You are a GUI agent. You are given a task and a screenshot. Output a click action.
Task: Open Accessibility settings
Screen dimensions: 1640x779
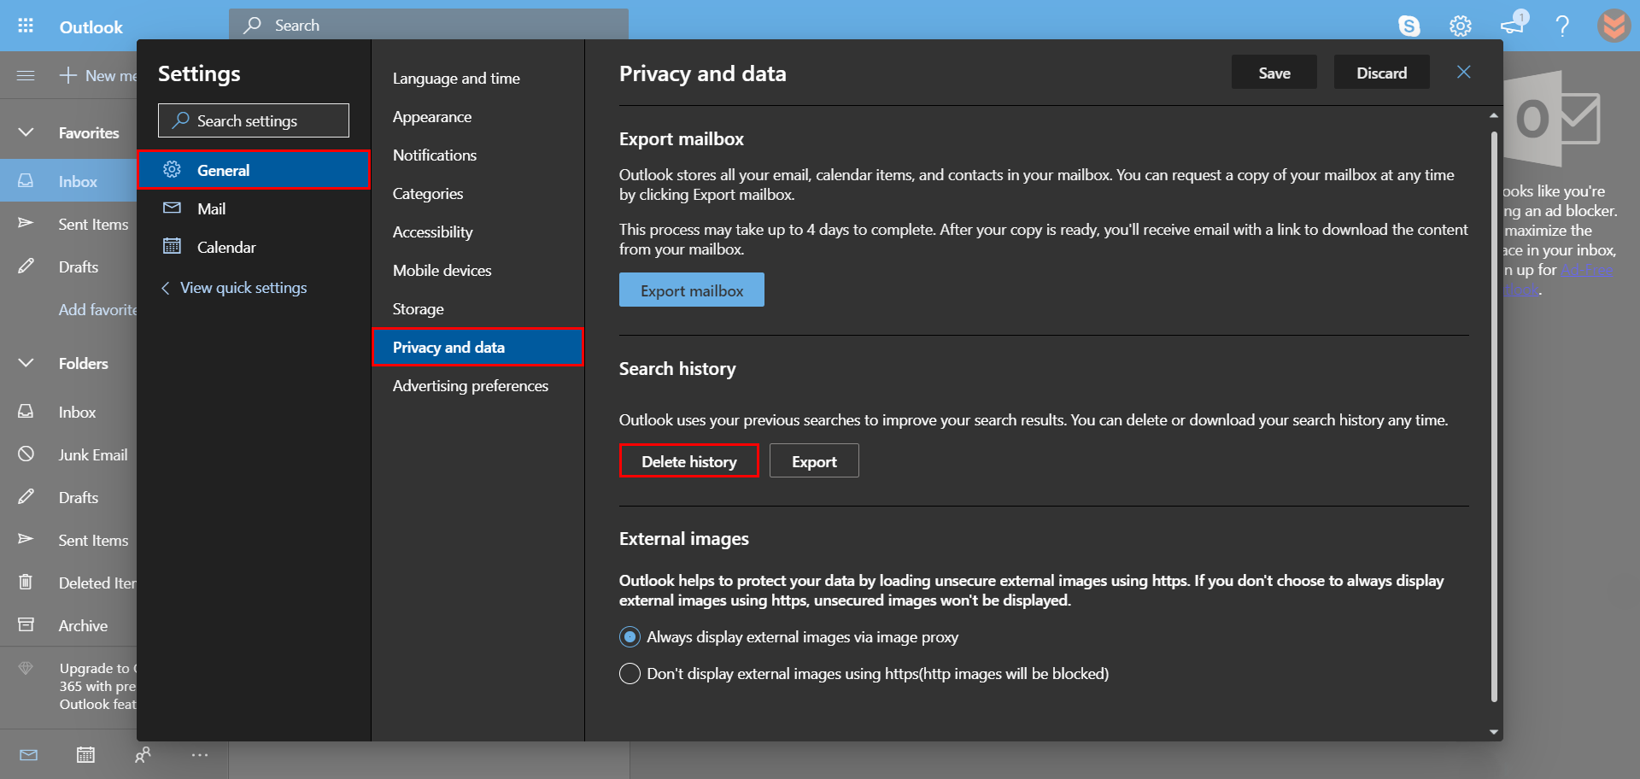477,232
